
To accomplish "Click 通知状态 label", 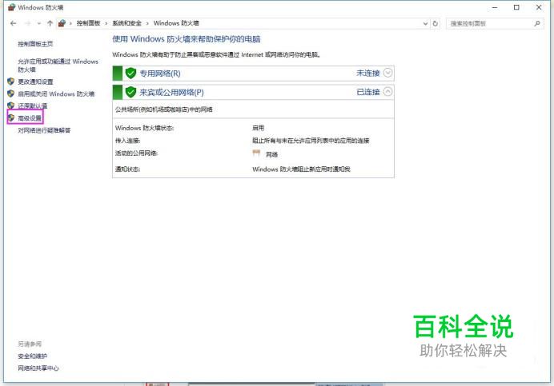I will 128,169.
